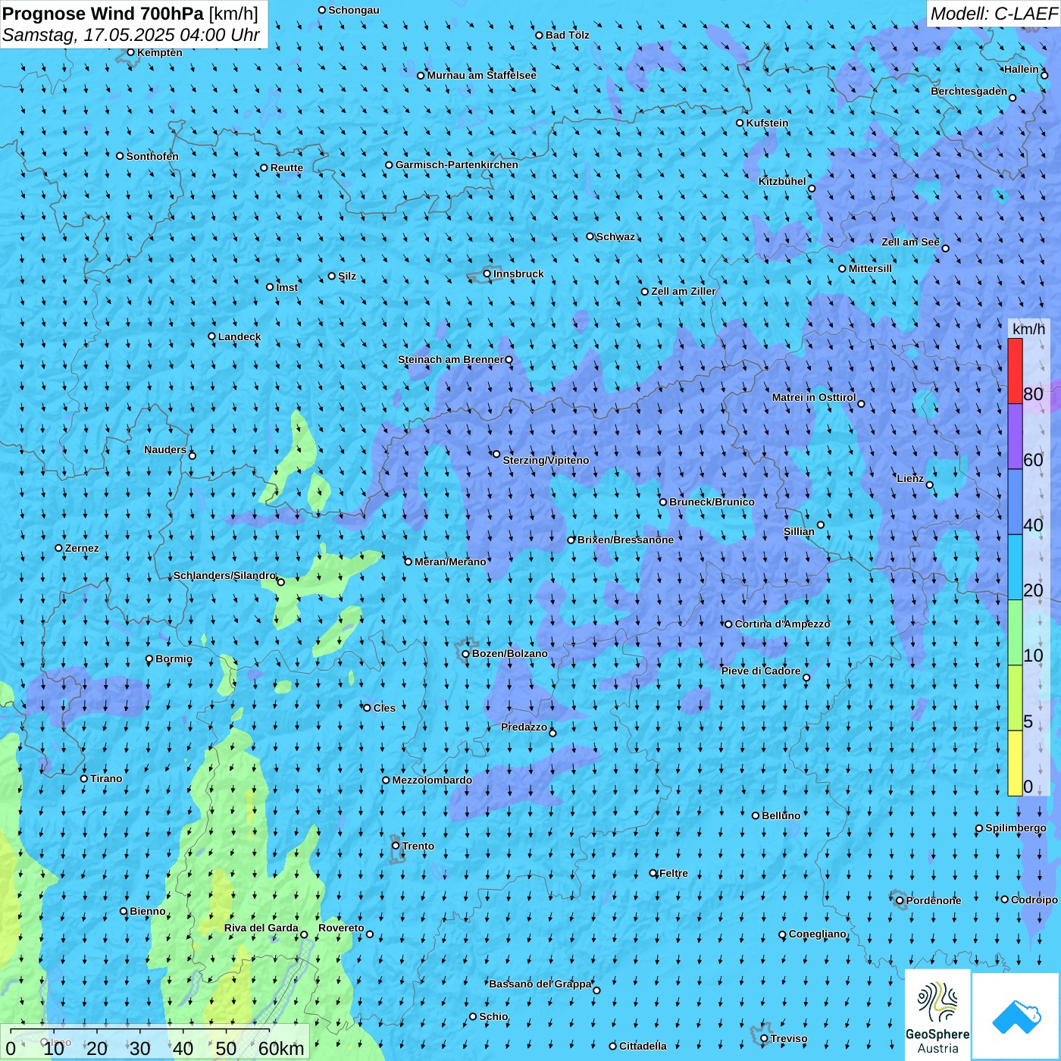Click the Bruneck/Brunico location dot
The height and width of the screenshot is (1061, 1061).
pos(663,502)
